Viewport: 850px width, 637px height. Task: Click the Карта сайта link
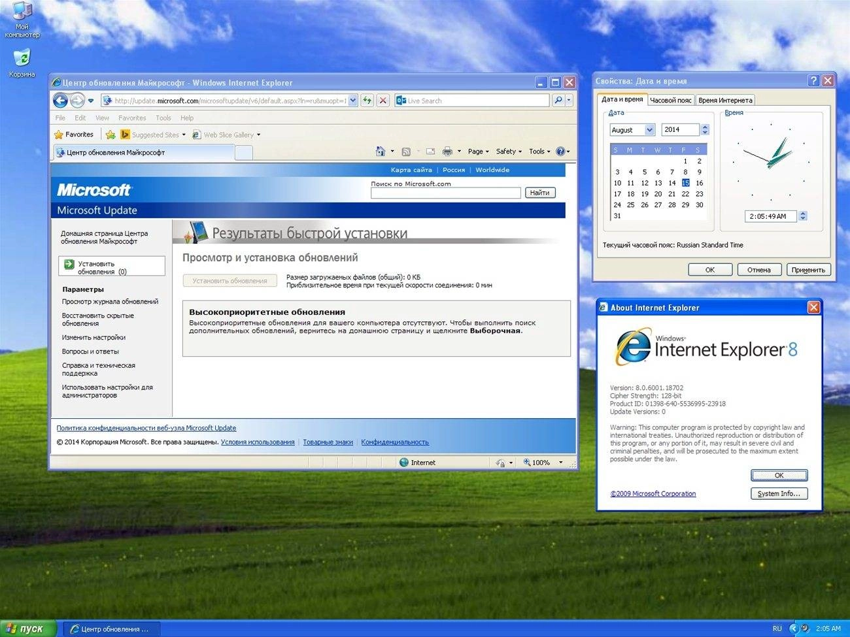(411, 170)
